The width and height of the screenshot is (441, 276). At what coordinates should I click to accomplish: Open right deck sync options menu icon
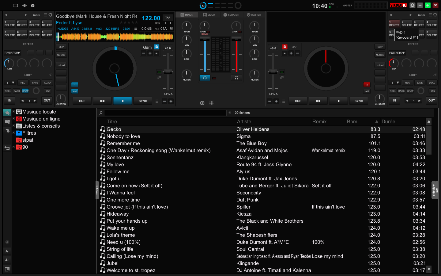(x=284, y=101)
